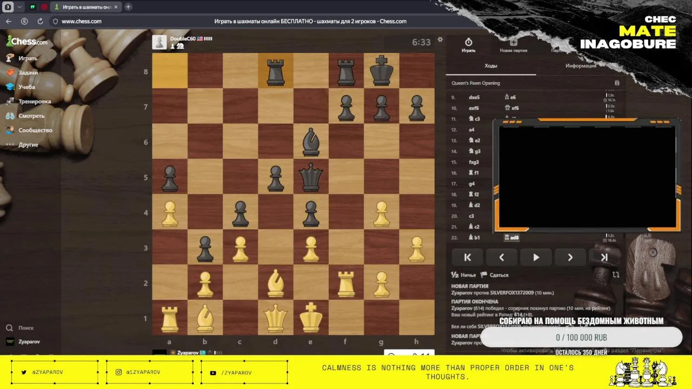This screenshot has width=692, height=389.
Task: Select move 15 fxg3 in move list
Action: (x=474, y=162)
